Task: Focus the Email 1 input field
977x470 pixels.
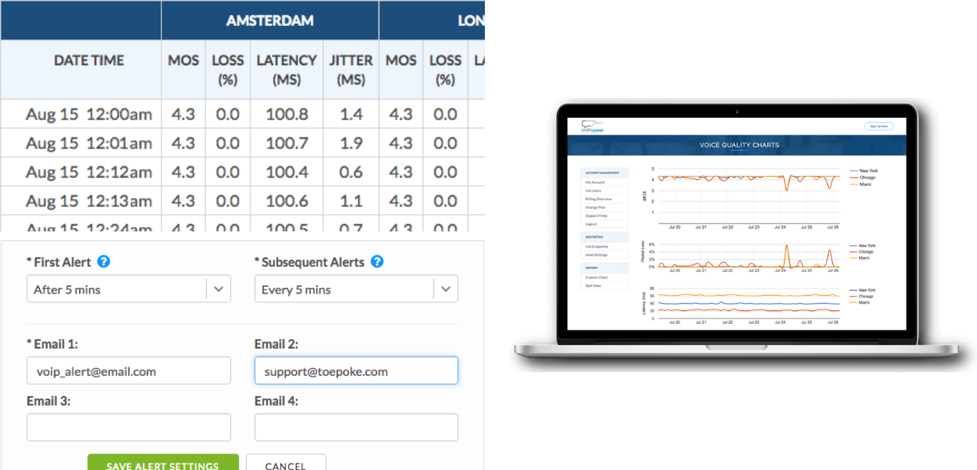Action: click(x=128, y=371)
